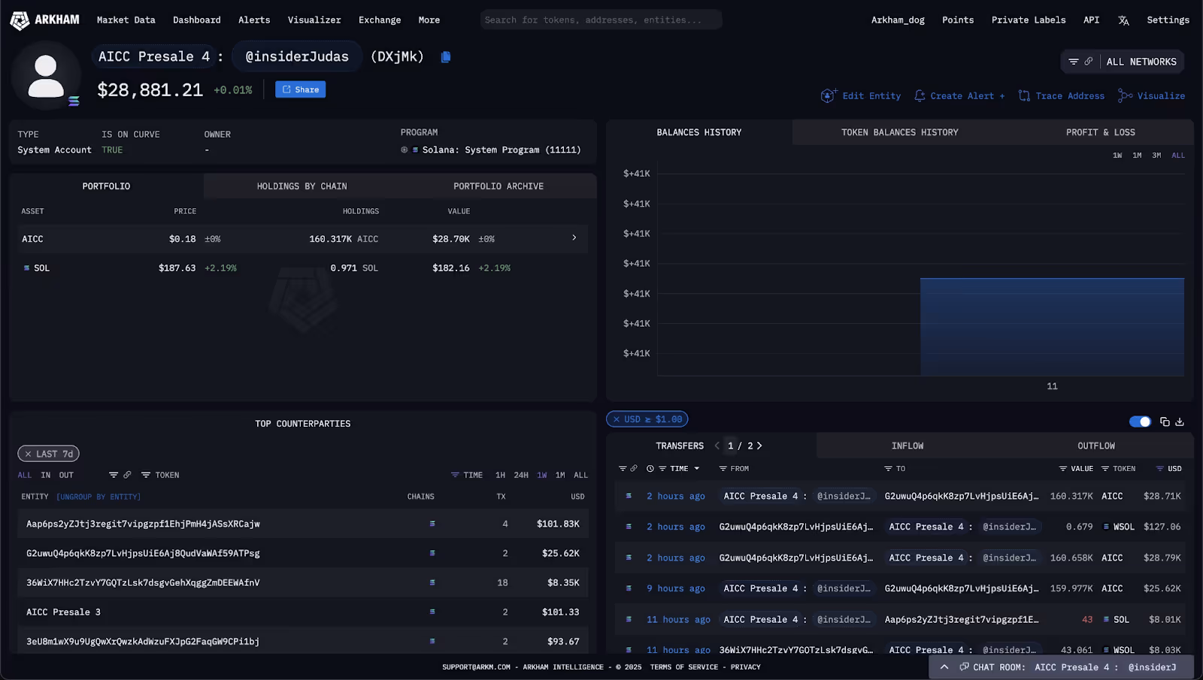Click the VALUE column filter icon
Screen dimensions: 1203x680
(x=1063, y=469)
